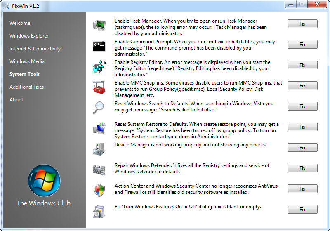Click the Enable Registry Editor description text
Image resolution: width=330 pixels, height=231 pixels.
click(x=192, y=68)
